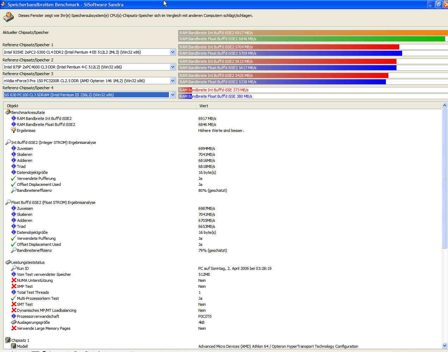This screenshot has height=352, width=448.
Task: Sort by the Objekt column header
Action: (99, 105)
